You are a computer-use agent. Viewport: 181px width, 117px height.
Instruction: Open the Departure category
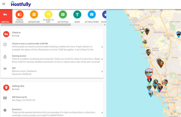click(x=34, y=16)
